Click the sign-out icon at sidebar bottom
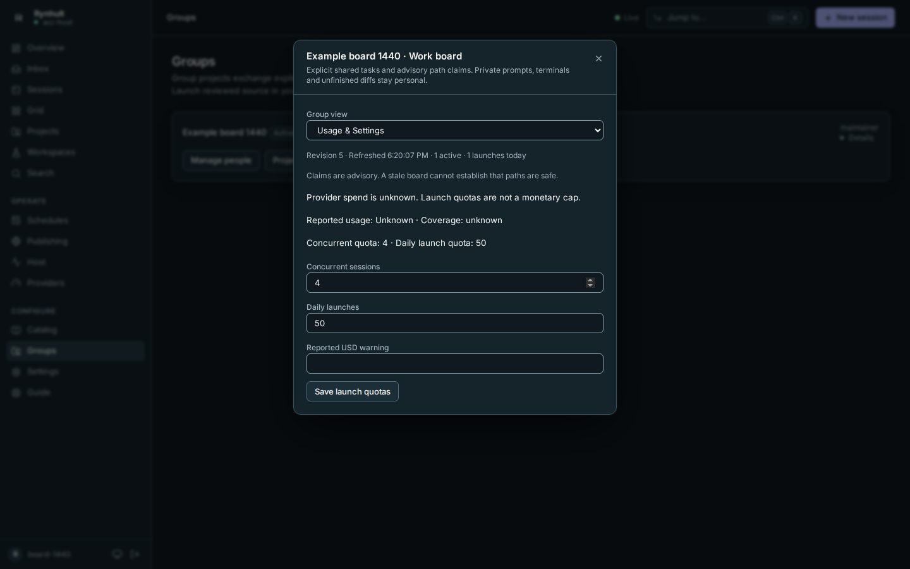The width and height of the screenshot is (910, 569). [135, 554]
